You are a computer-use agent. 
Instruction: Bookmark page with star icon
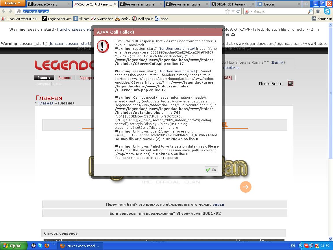tap(227, 12)
